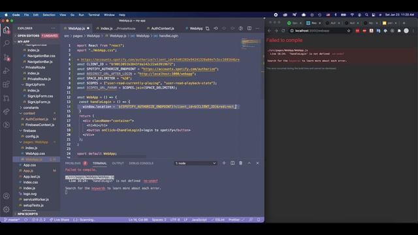Click the git sync icon in status bar
Screen dimensions: 418x235
26,220
